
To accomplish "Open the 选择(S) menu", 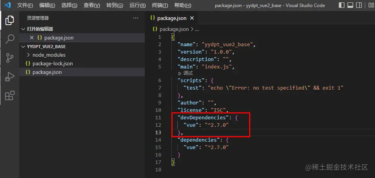I will tap(69, 5).
